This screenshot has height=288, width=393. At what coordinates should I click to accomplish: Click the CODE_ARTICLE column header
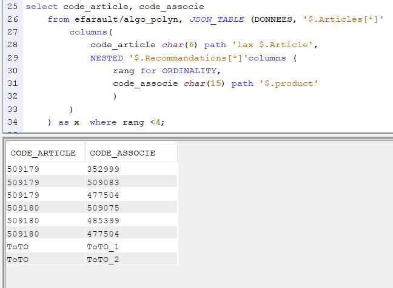click(43, 153)
